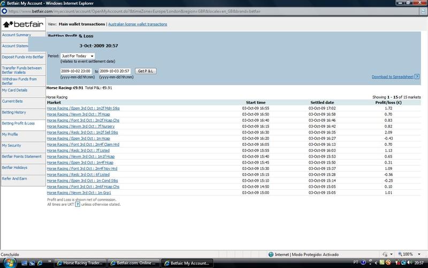Switch to Betfair.com: Online taskbar window

click(x=133, y=263)
